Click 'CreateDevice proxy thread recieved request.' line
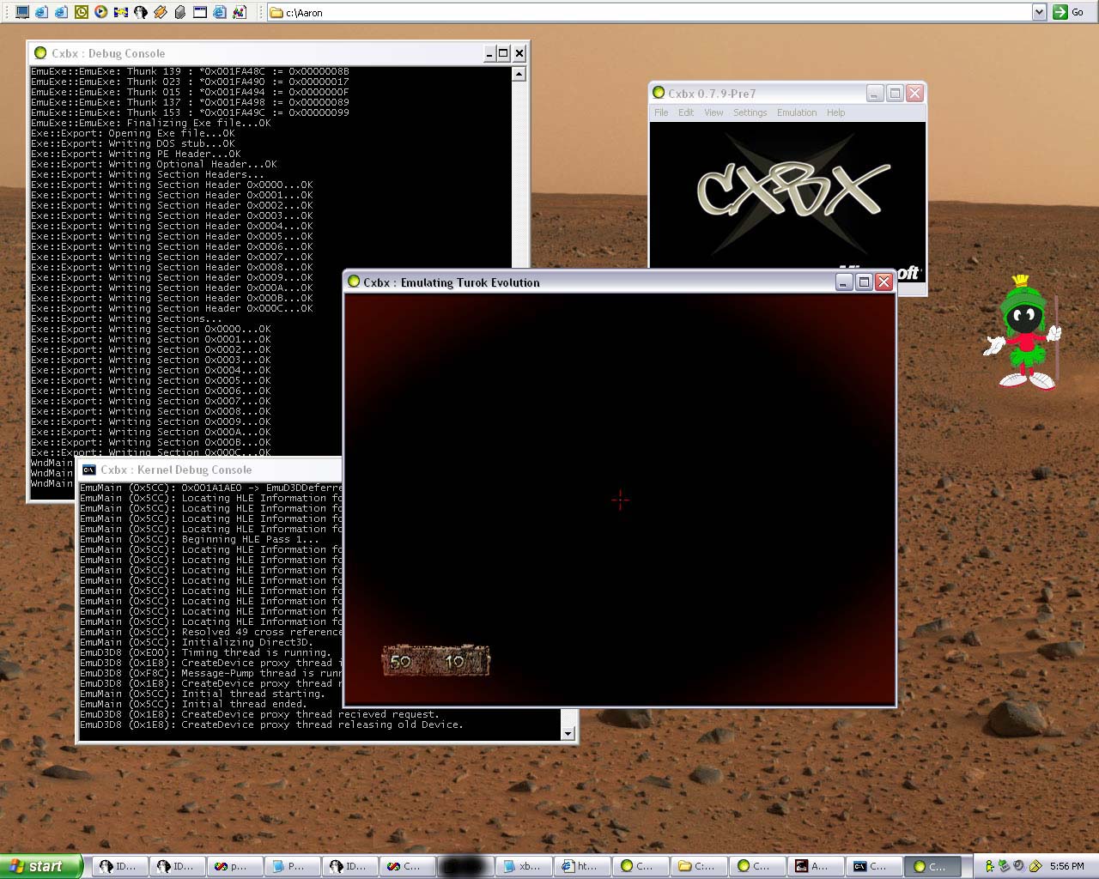 click(x=259, y=714)
